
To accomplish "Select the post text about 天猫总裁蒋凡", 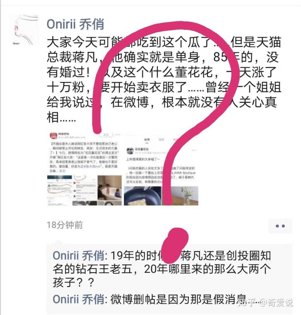I will [164, 80].
